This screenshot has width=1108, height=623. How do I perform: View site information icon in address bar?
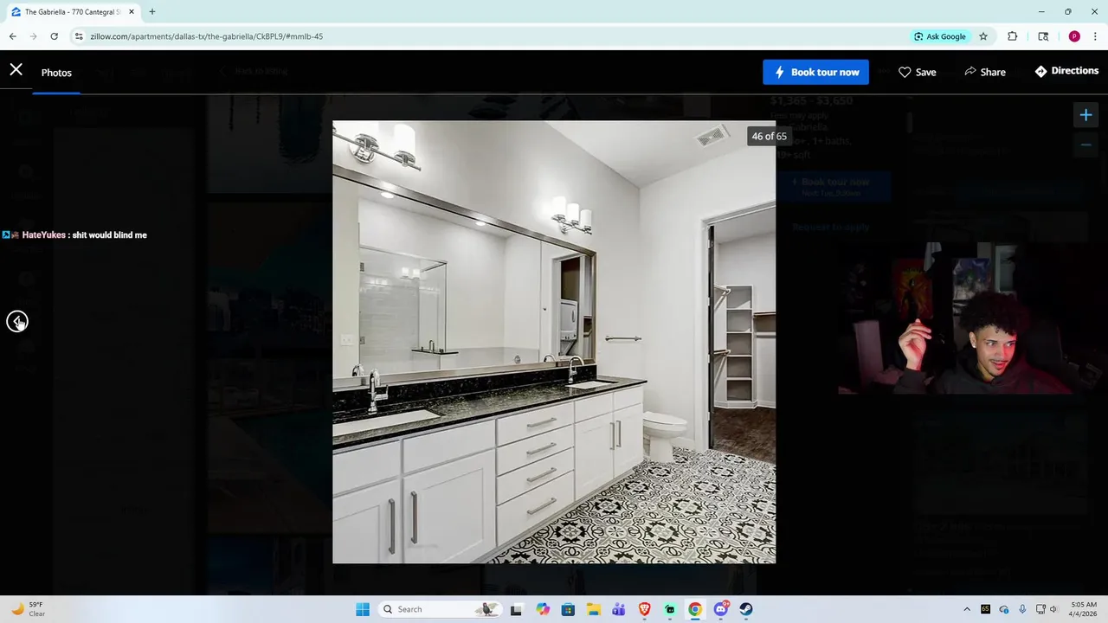click(79, 36)
